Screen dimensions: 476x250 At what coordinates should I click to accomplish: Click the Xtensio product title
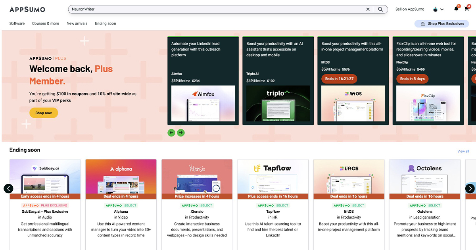(197, 212)
